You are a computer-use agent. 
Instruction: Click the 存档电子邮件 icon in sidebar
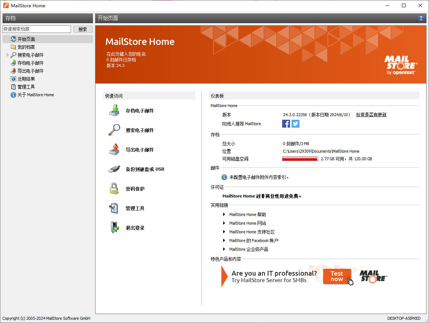point(13,63)
